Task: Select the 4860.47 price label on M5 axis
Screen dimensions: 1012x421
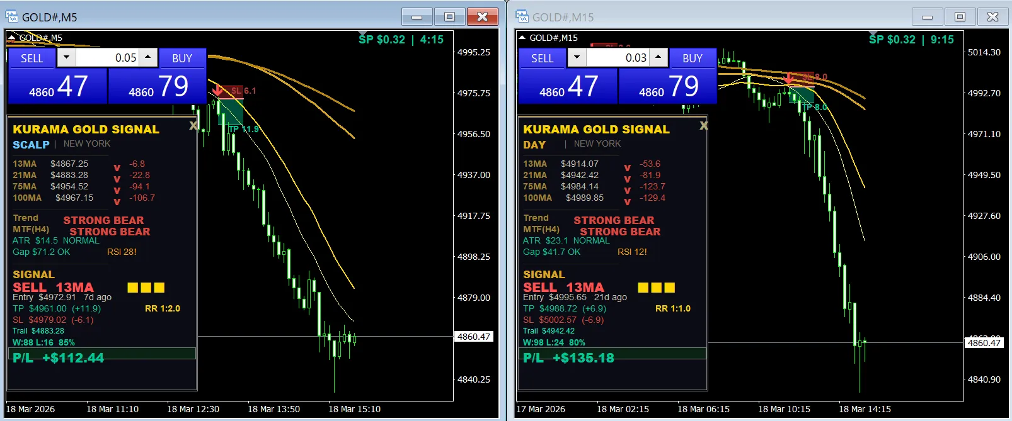Action: pyautogui.click(x=473, y=337)
